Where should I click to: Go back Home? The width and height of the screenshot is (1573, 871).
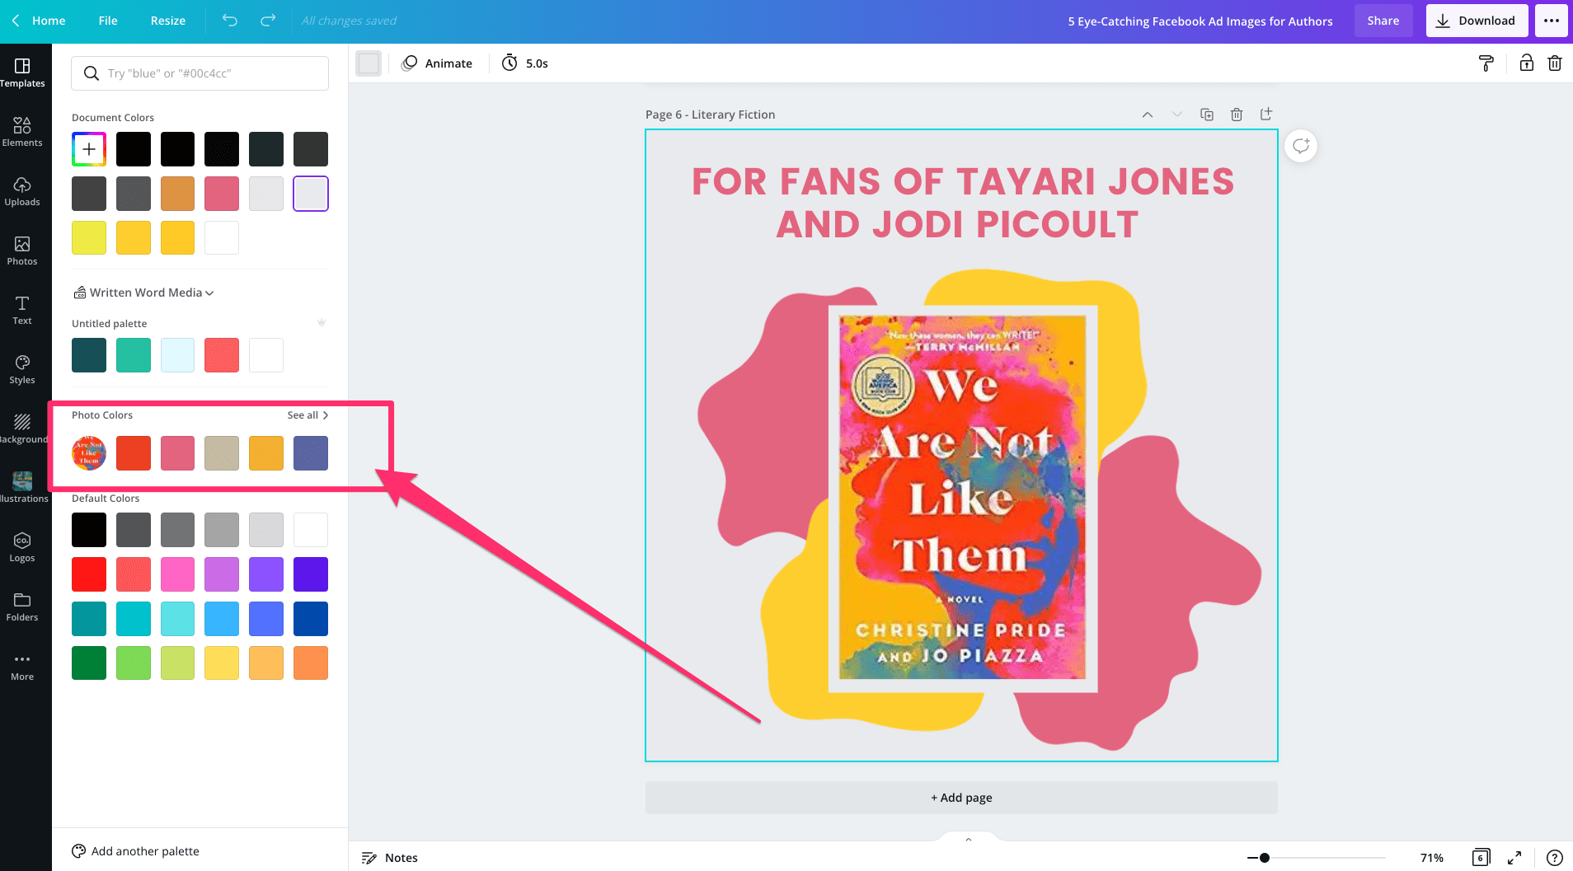click(38, 21)
